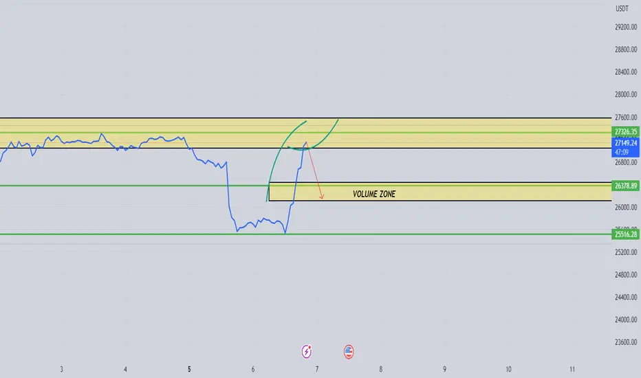Click the green 26378.89 price label
The image size is (641, 378).
coord(625,186)
